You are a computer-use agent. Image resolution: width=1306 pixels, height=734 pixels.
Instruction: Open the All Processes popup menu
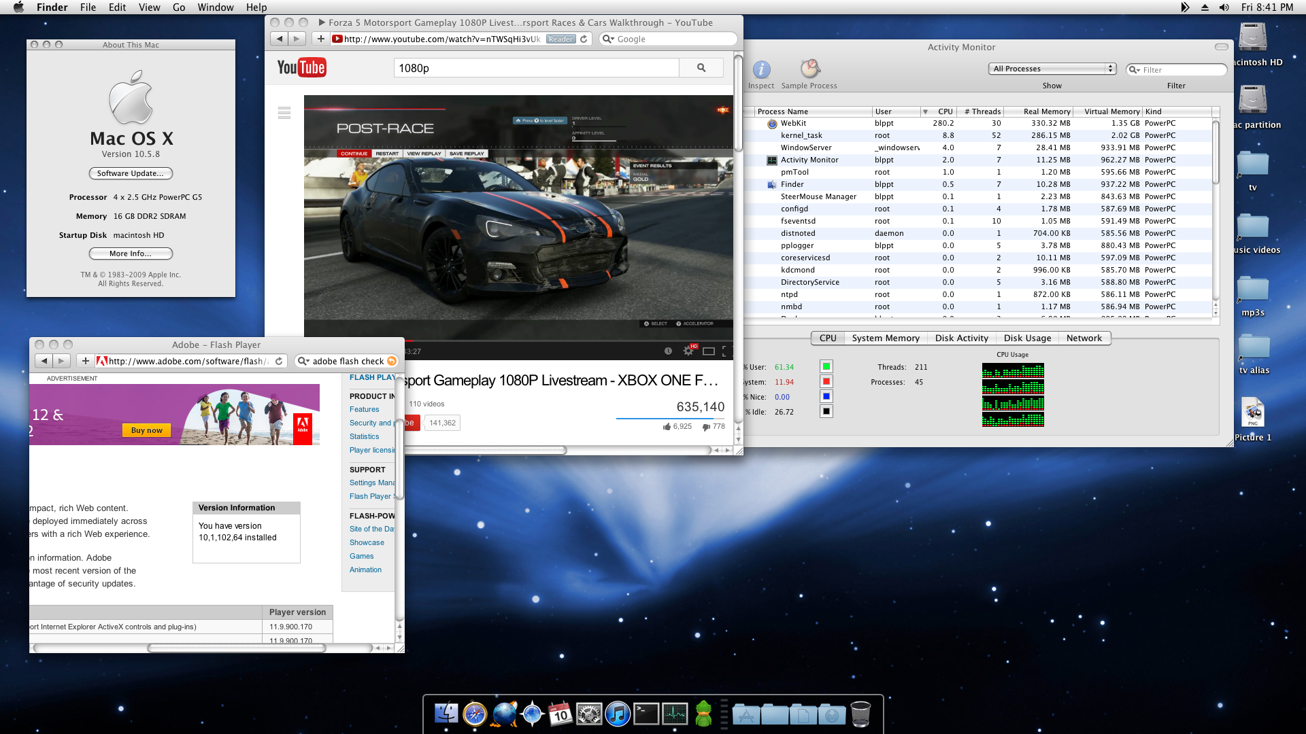(x=1052, y=69)
